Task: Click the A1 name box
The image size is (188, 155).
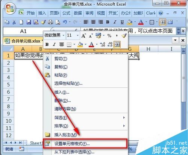Action: 23,31
